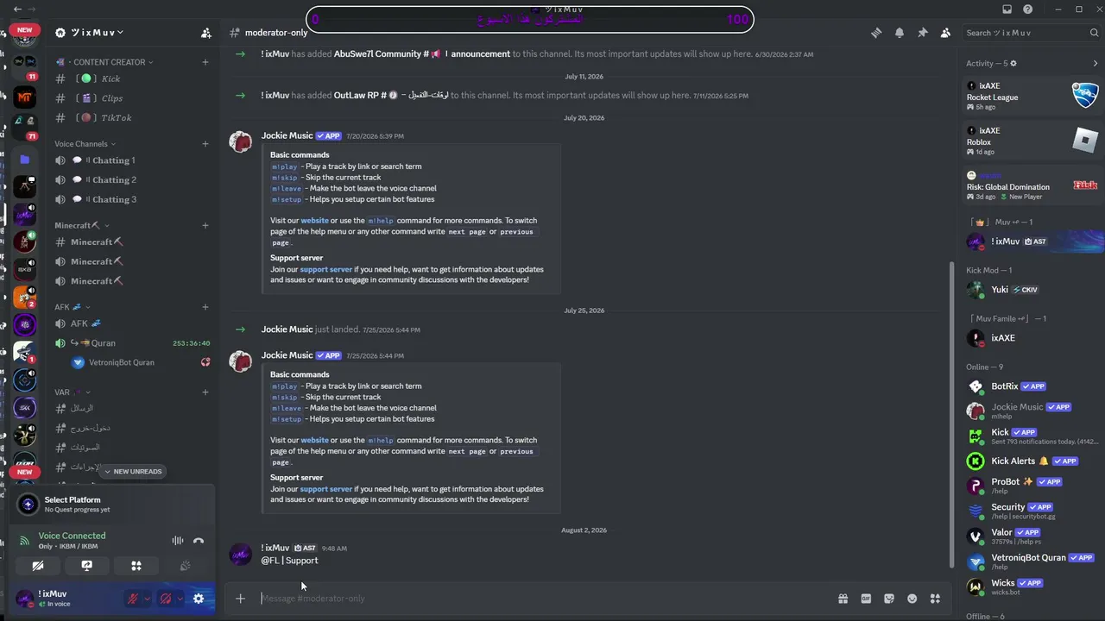
Task: Invite people to the server
Action: [205, 33]
